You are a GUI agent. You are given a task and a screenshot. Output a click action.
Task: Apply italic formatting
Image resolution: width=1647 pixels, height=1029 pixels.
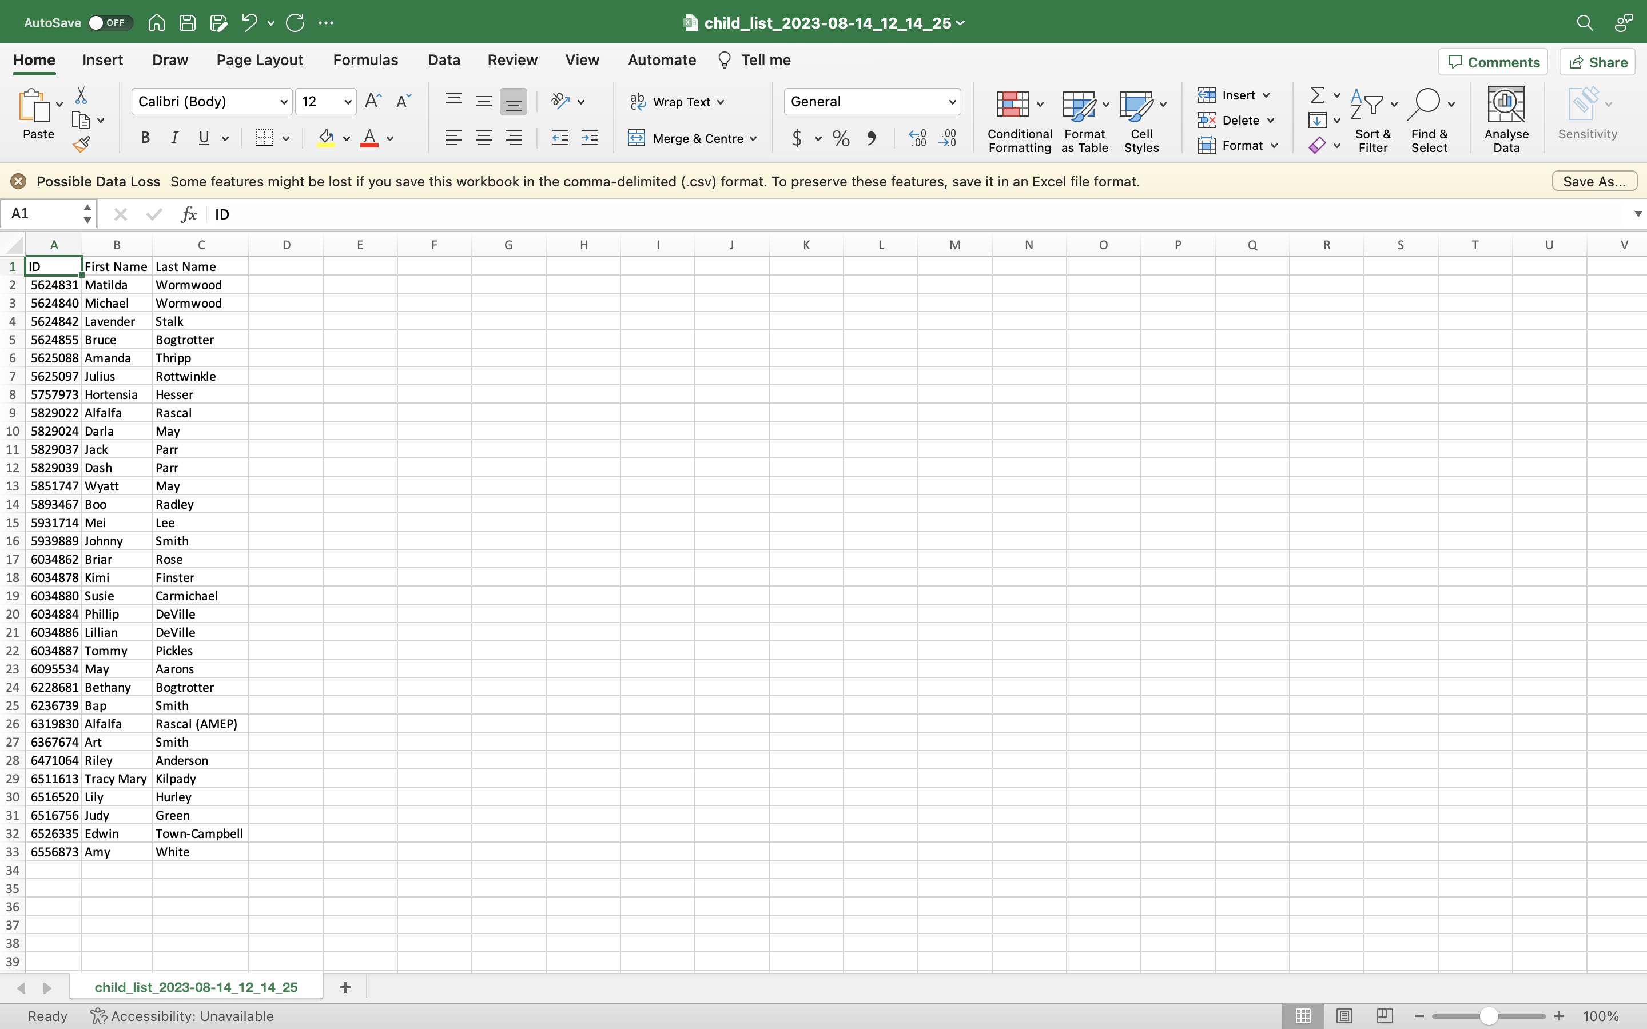[174, 138]
